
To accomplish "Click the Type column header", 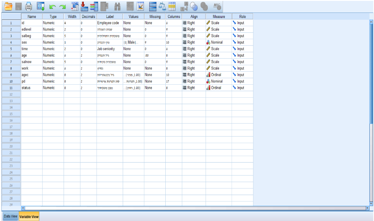I will [53, 17].
